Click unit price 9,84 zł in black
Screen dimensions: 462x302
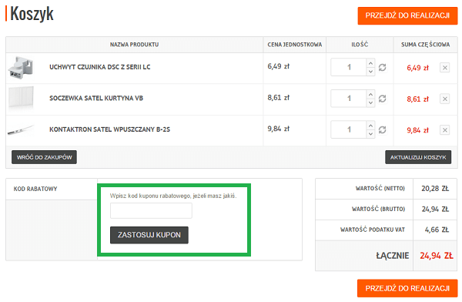[279, 129]
